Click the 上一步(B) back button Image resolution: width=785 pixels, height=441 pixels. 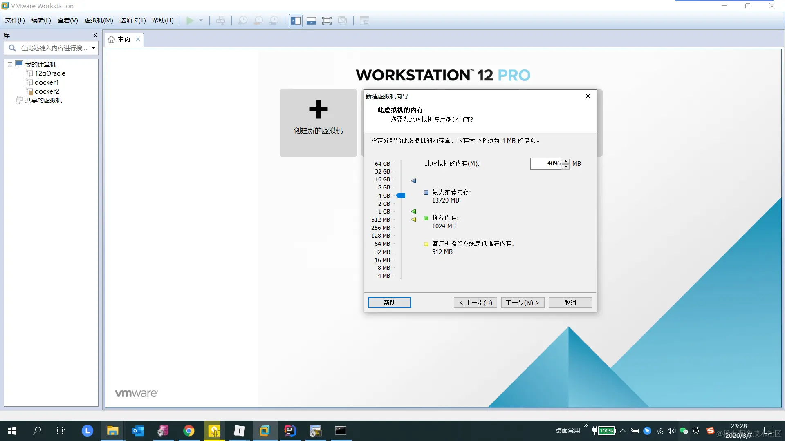tap(475, 303)
